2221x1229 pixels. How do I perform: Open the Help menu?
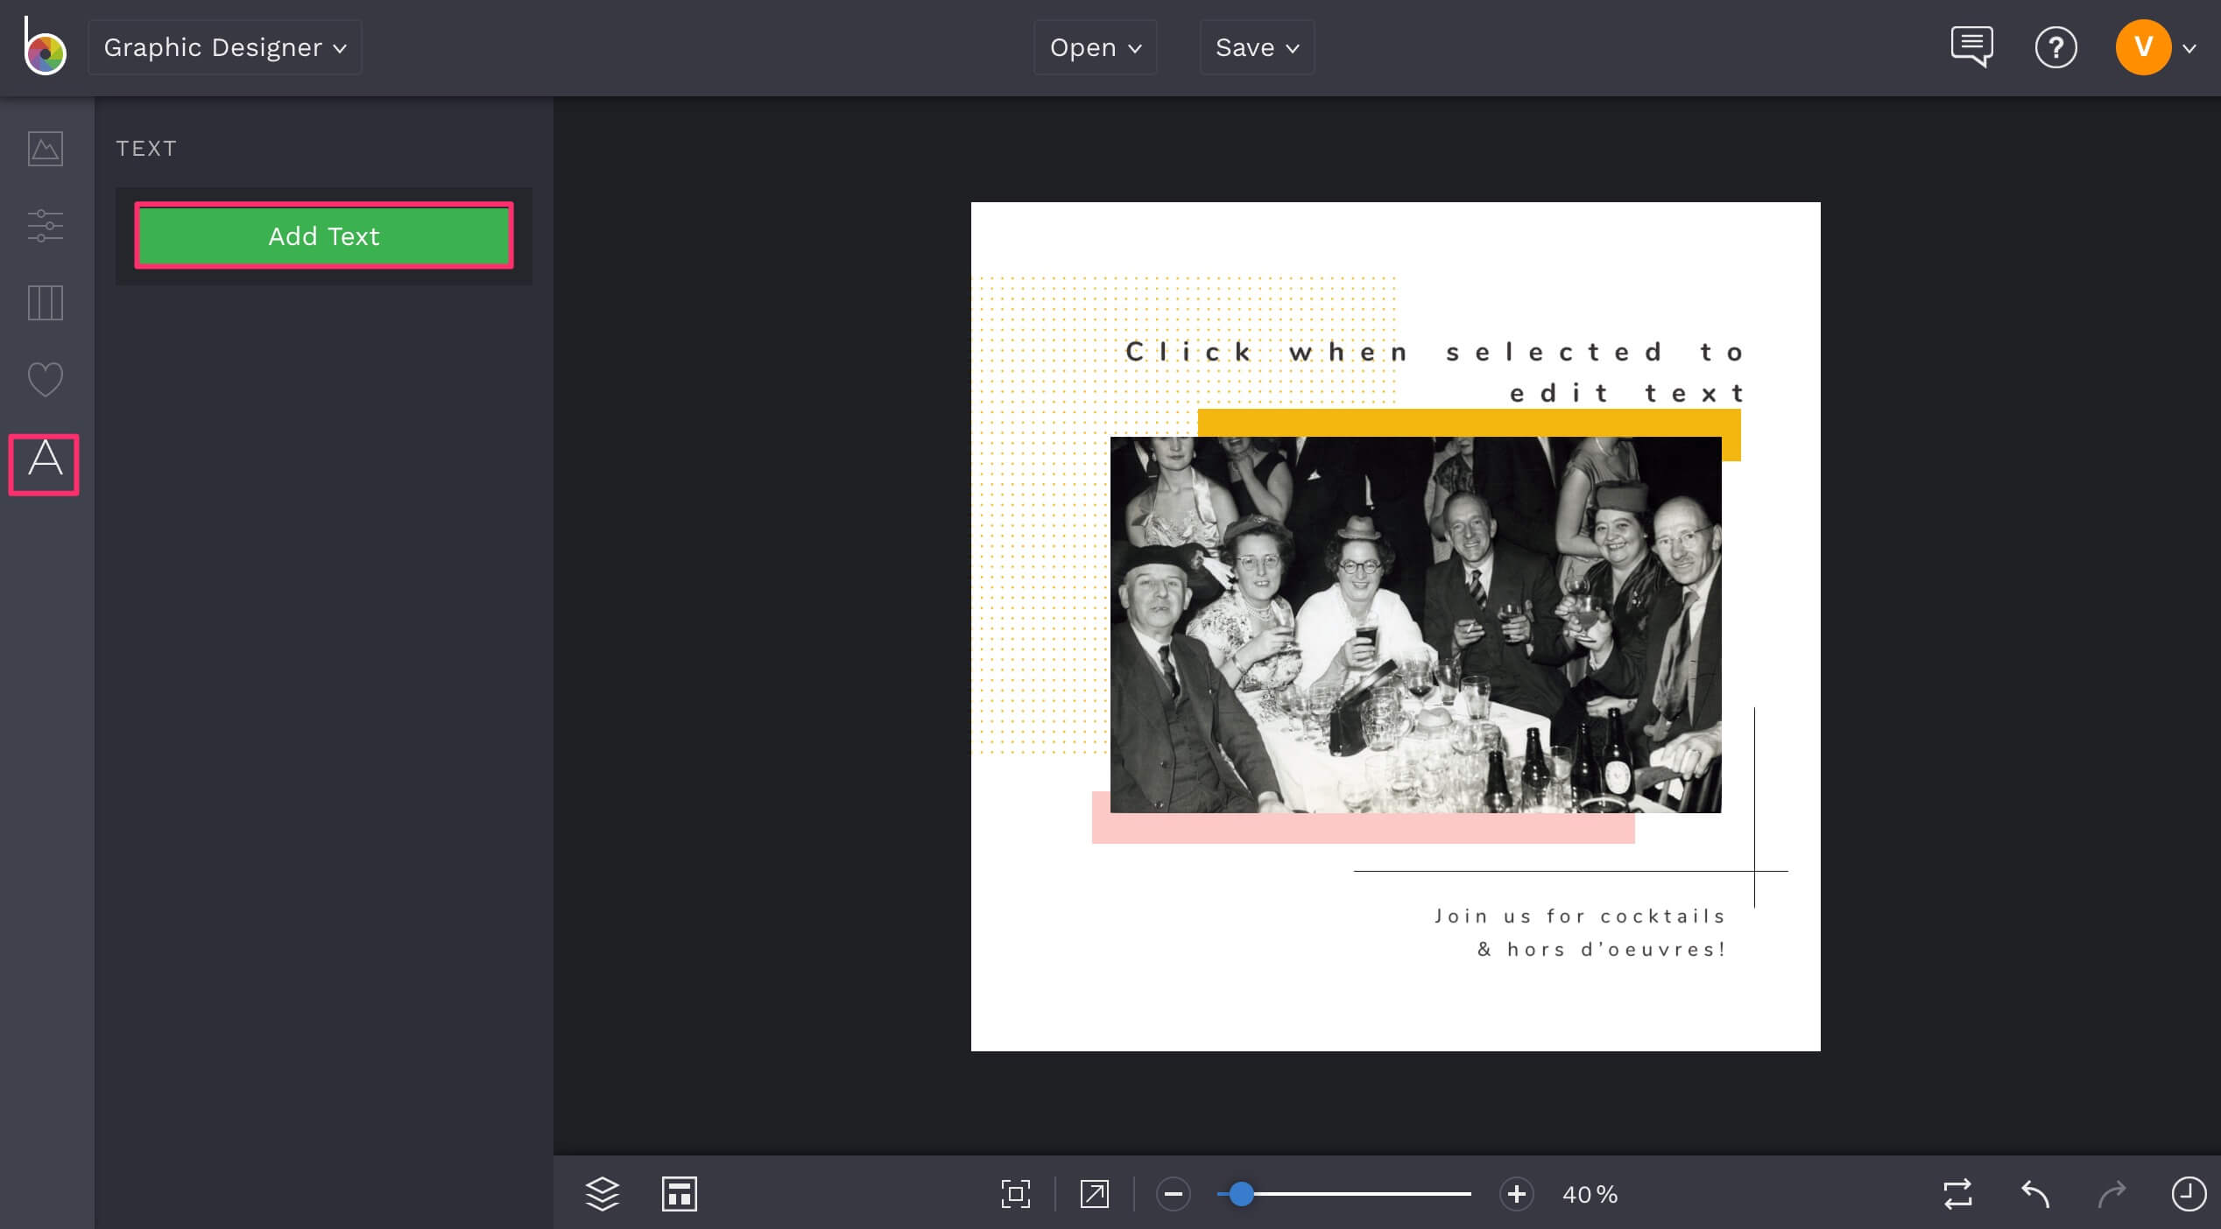(x=2055, y=47)
